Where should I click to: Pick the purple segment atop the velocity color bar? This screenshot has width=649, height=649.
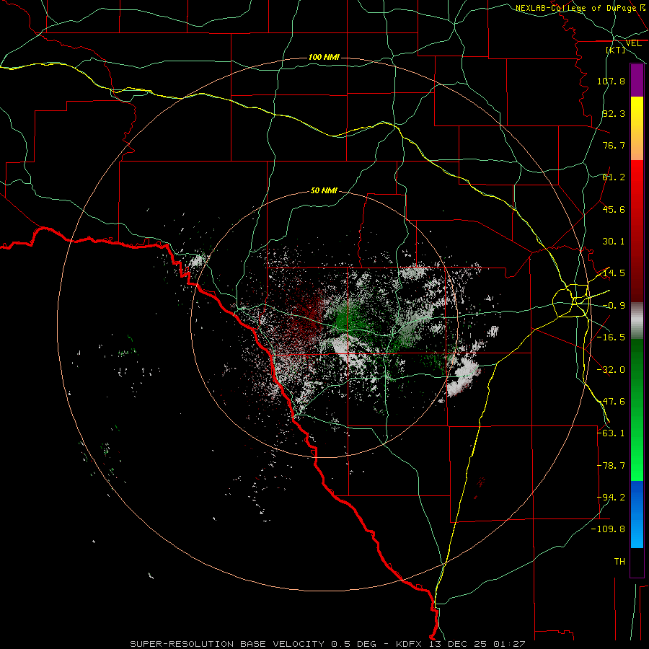click(x=637, y=80)
